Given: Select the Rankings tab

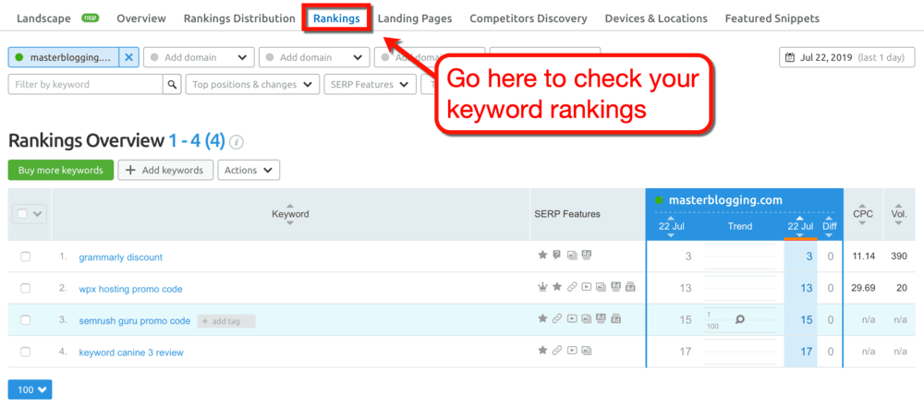Looking at the screenshot, I should click(x=336, y=18).
